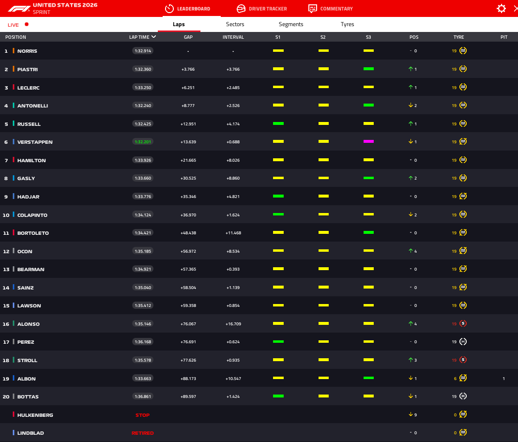Click Antonelli's position-loss arrow
518x442 pixels.
click(x=411, y=106)
